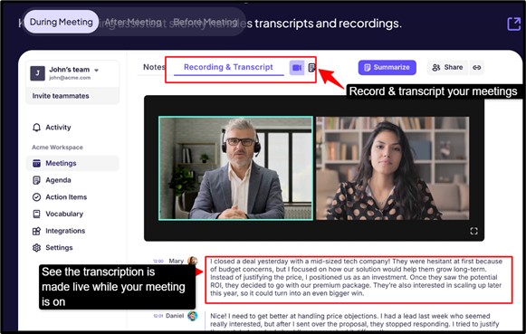526x334 pixels.
Task: Open the Notes tab
Action: 154,67
